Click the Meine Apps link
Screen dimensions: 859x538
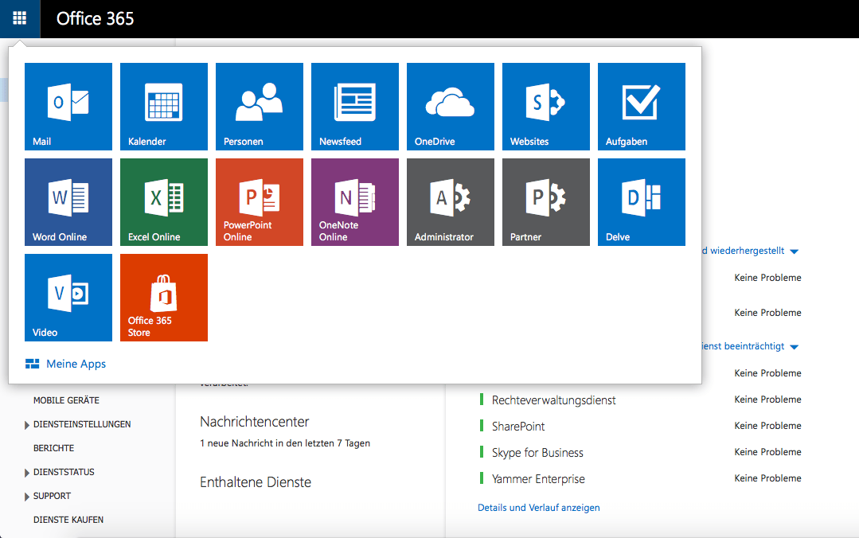click(66, 364)
